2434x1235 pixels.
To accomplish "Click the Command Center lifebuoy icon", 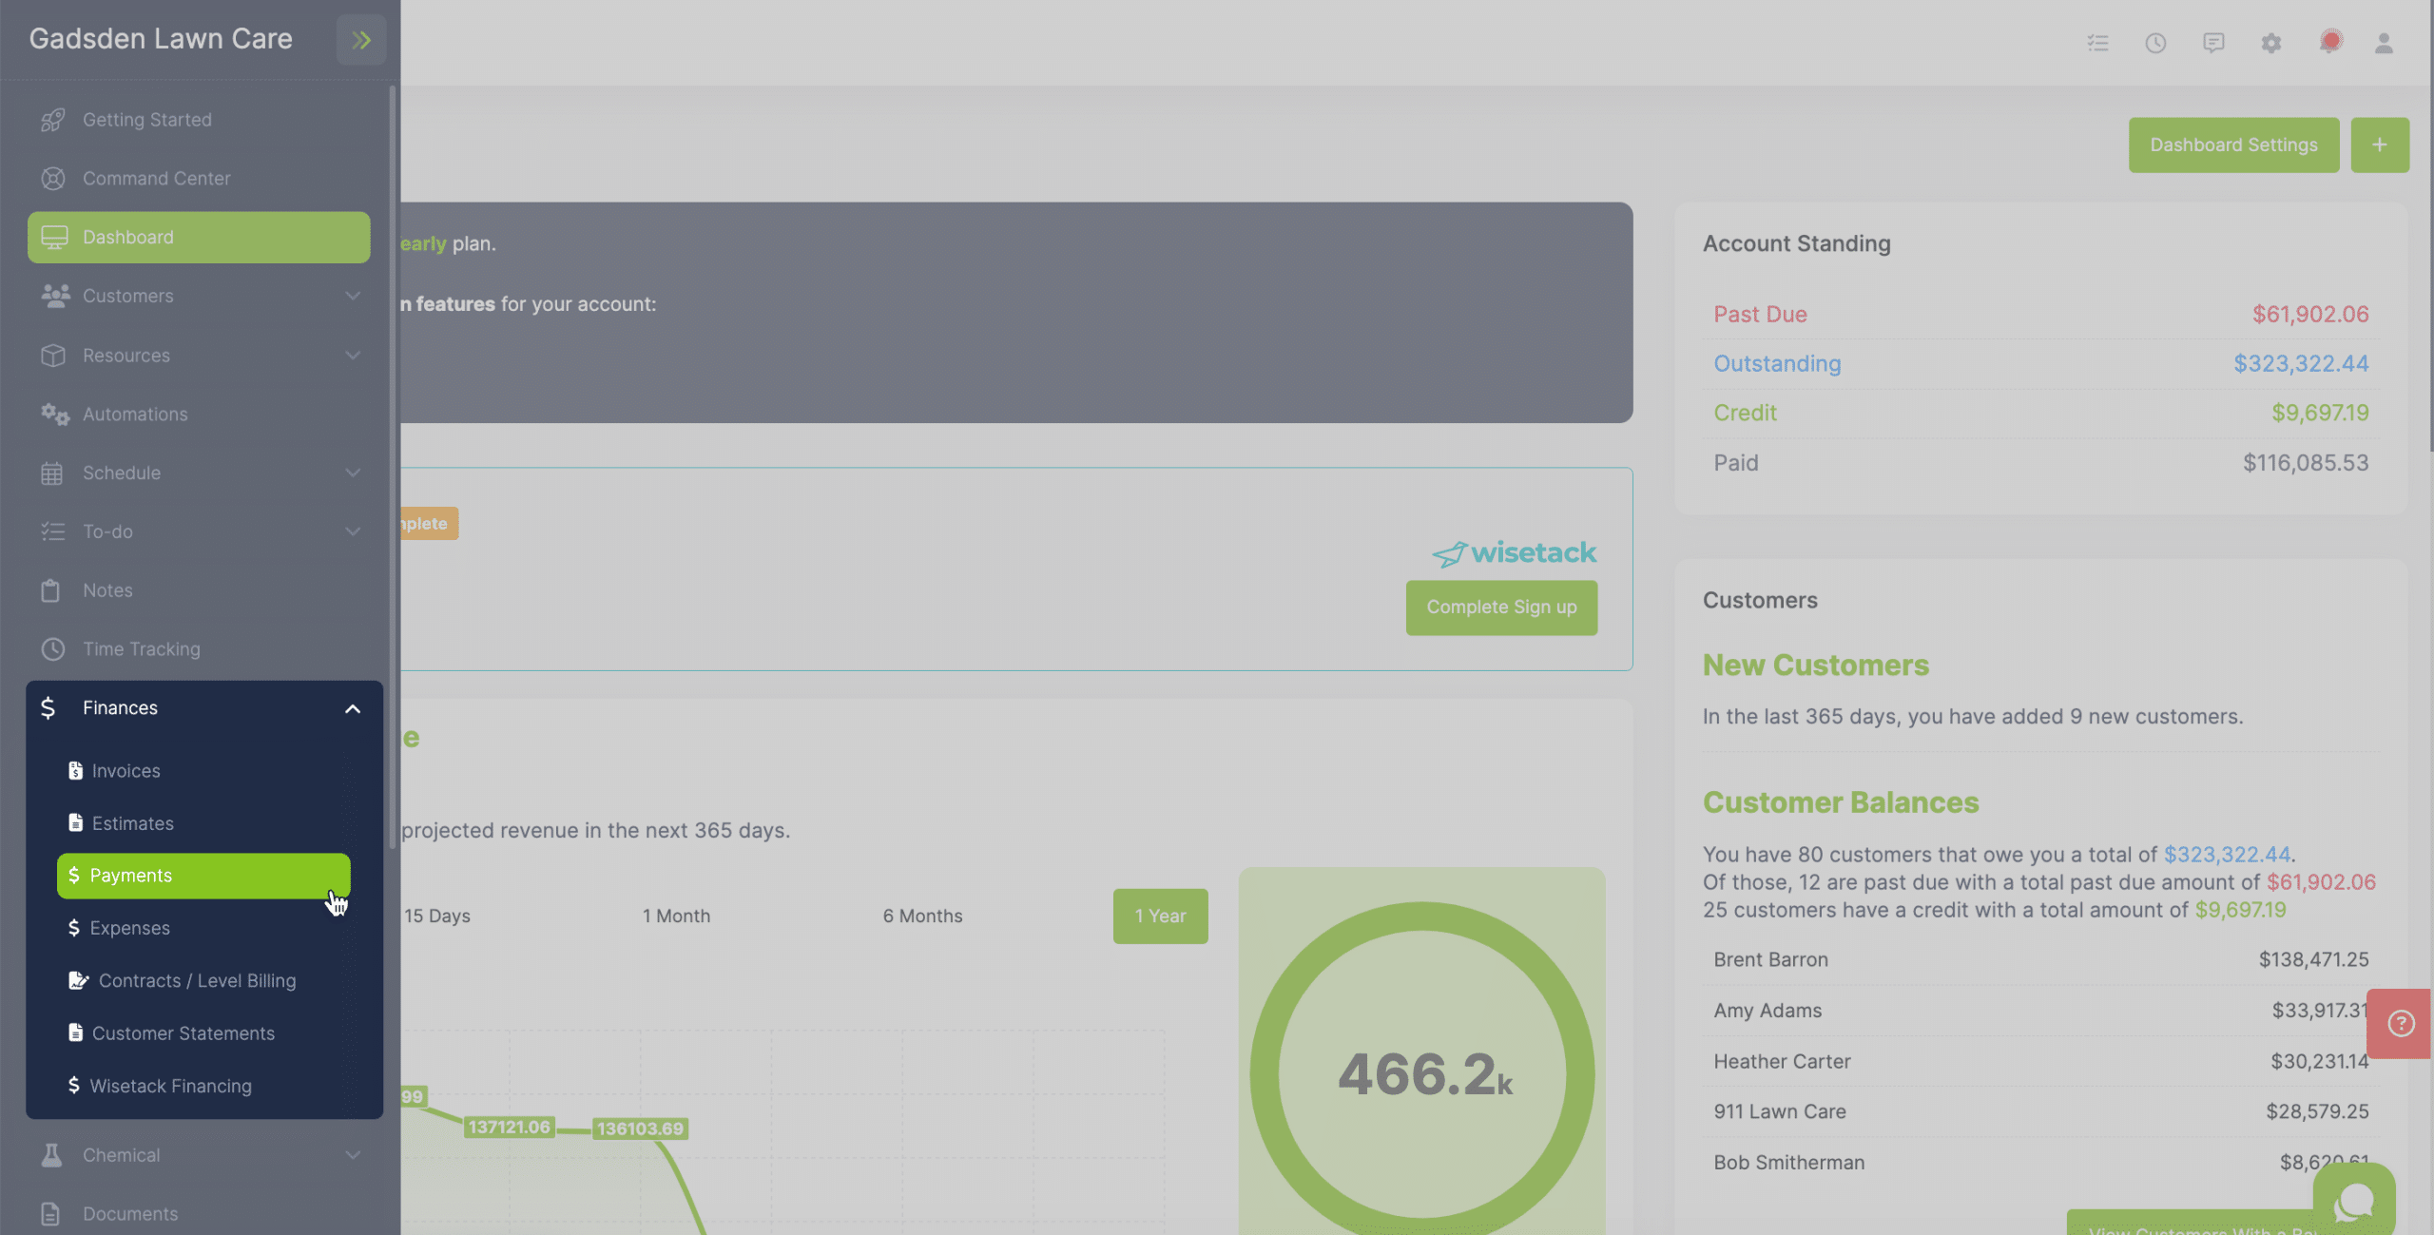I will coord(53,179).
